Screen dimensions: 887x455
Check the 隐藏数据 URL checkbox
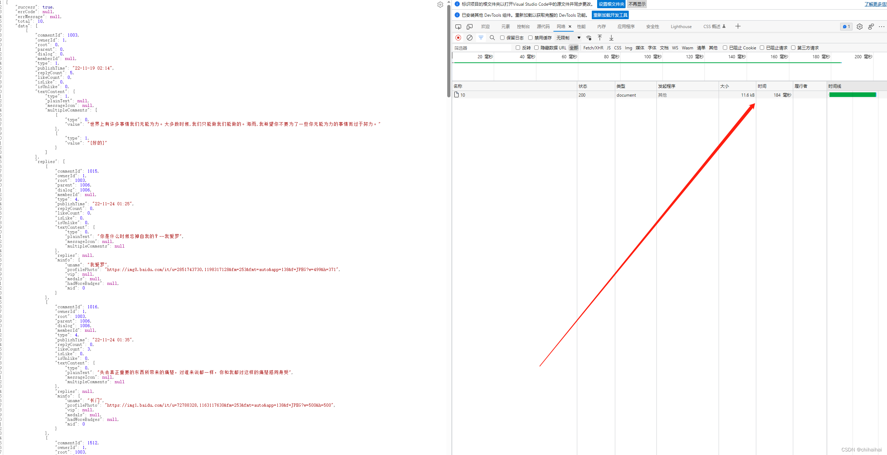(536, 48)
